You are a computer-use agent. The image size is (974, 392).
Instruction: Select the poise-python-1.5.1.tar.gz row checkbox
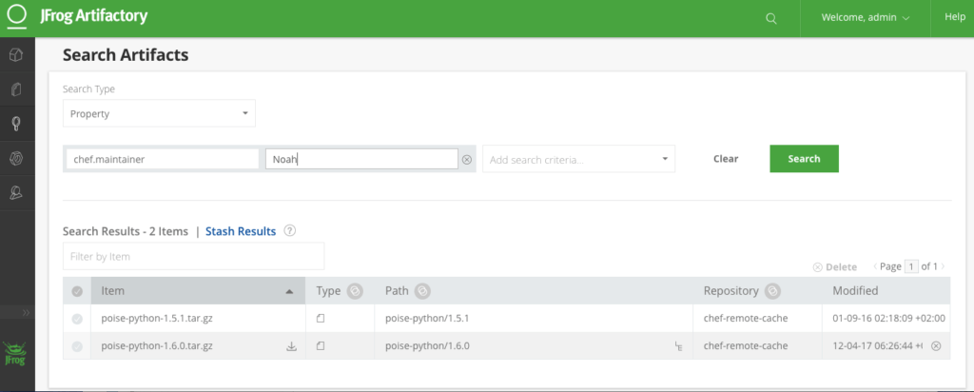(x=77, y=319)
